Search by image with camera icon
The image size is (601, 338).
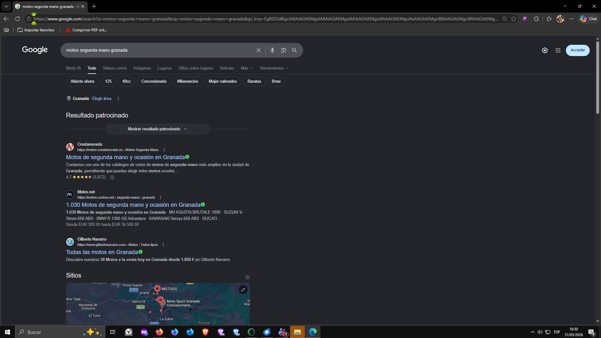[x=284, y=50]
